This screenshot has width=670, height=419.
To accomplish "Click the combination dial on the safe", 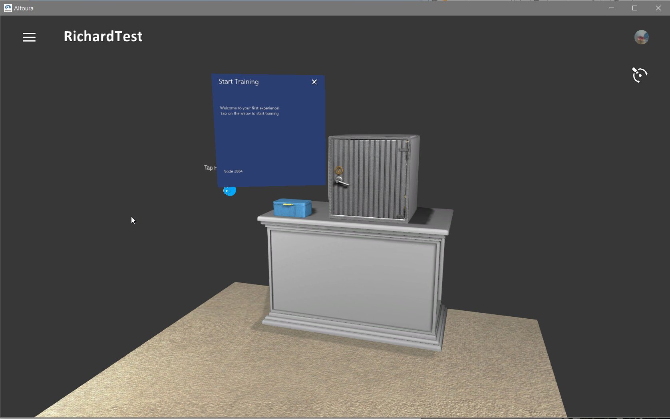I will tap(339, 171).
